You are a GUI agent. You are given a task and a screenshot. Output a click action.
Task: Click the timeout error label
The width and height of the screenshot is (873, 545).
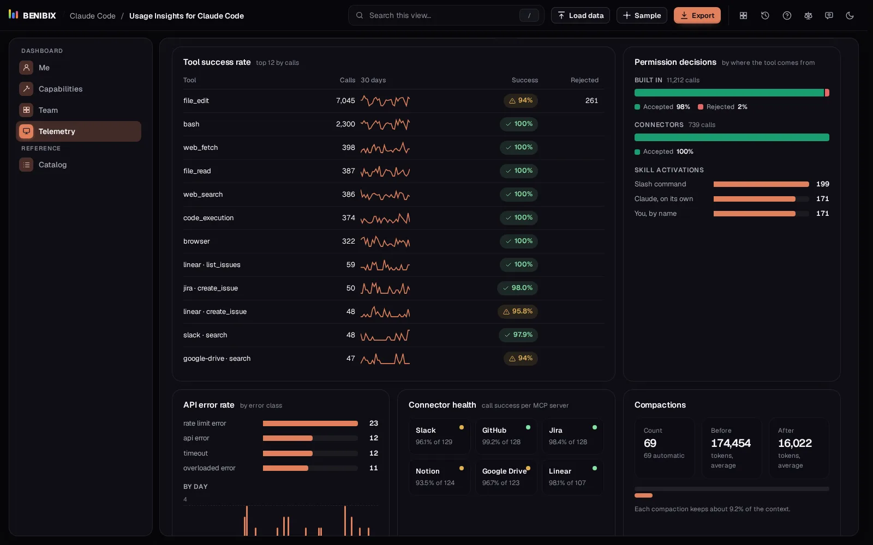195,453
